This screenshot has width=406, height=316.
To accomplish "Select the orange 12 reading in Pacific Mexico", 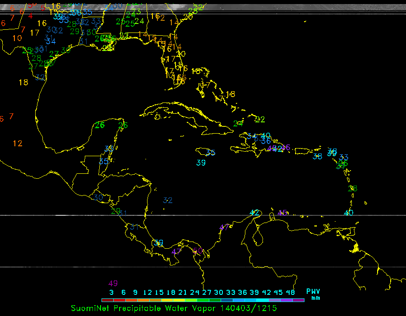I will [18, 144].
